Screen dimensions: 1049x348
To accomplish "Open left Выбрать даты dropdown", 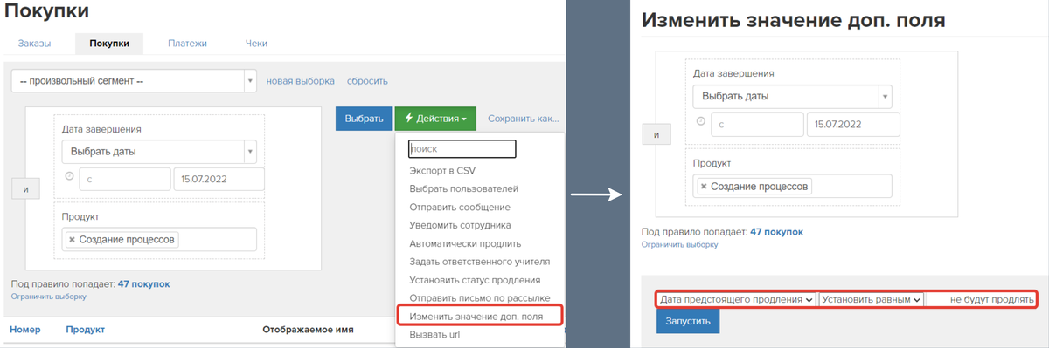I will (x=159, y=151).
